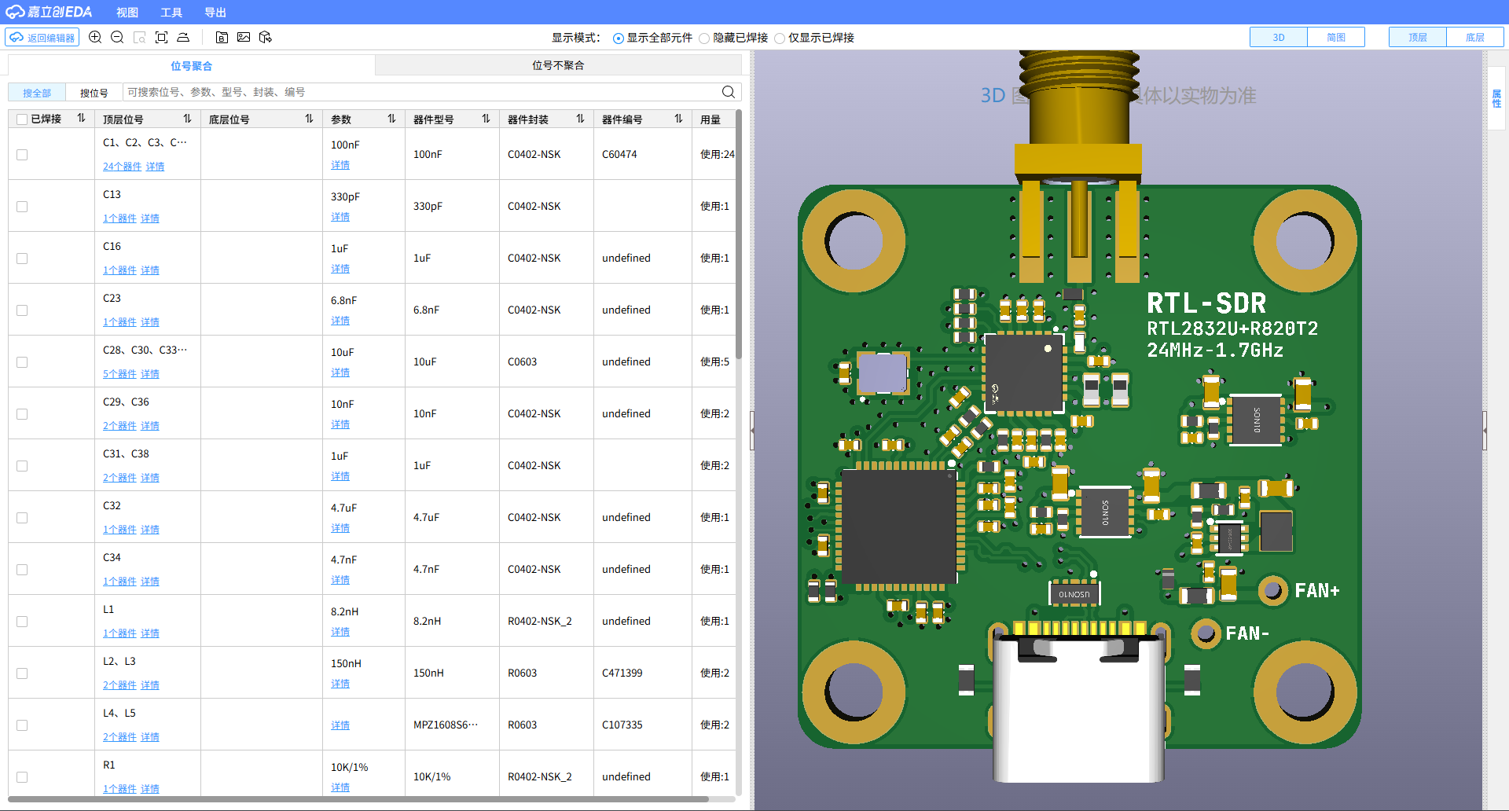Select 显示全部元件 display mode
This screenshot has height=811, width=1509.
pos(619,38)
